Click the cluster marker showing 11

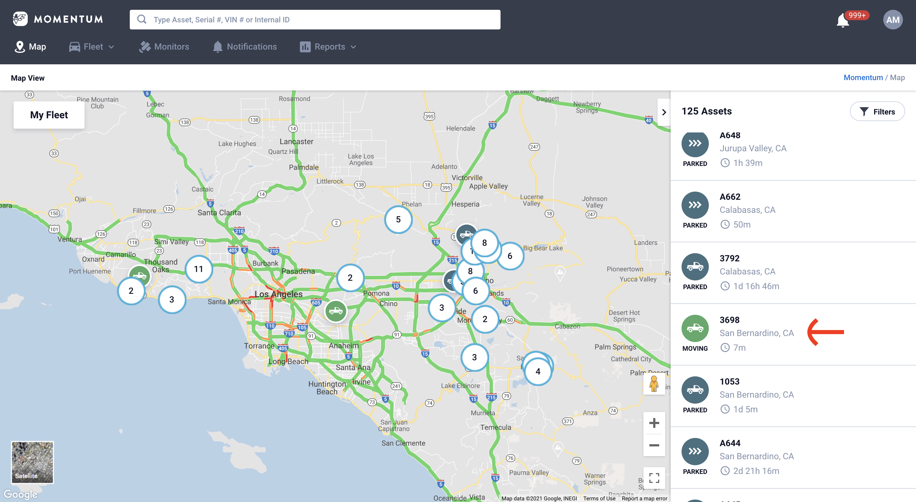tap(198, 269)
